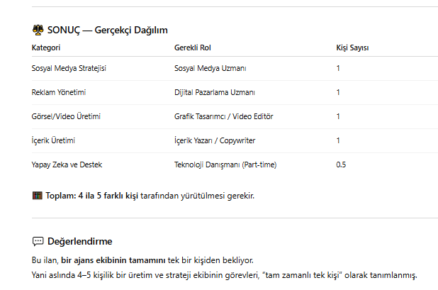Select the Yapay Zeka ve Destek cell
Image resolution: width=438 pixels, height=290 pixels.
tap(67, 164)
